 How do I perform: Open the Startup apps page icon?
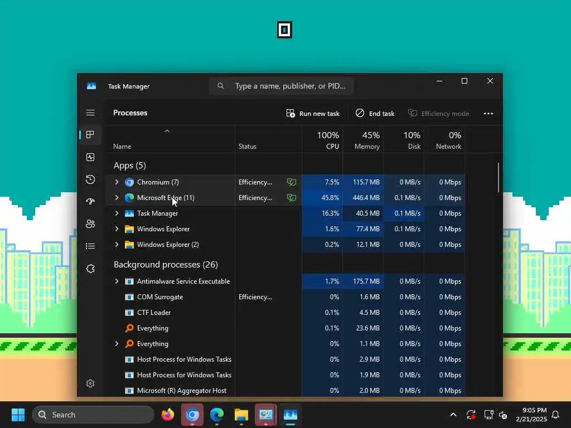pos(90,201)
